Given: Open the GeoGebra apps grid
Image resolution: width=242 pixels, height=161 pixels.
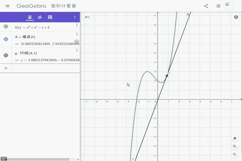Looking at the screenshot, I should click(218, 6).
